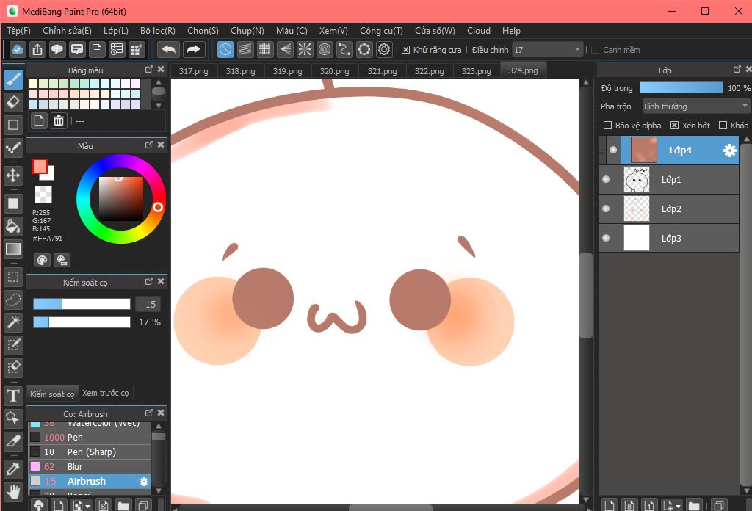Viewport: 752px width, 511px height.
Task: Select the Gradient tool
Action: click(13, 249)
